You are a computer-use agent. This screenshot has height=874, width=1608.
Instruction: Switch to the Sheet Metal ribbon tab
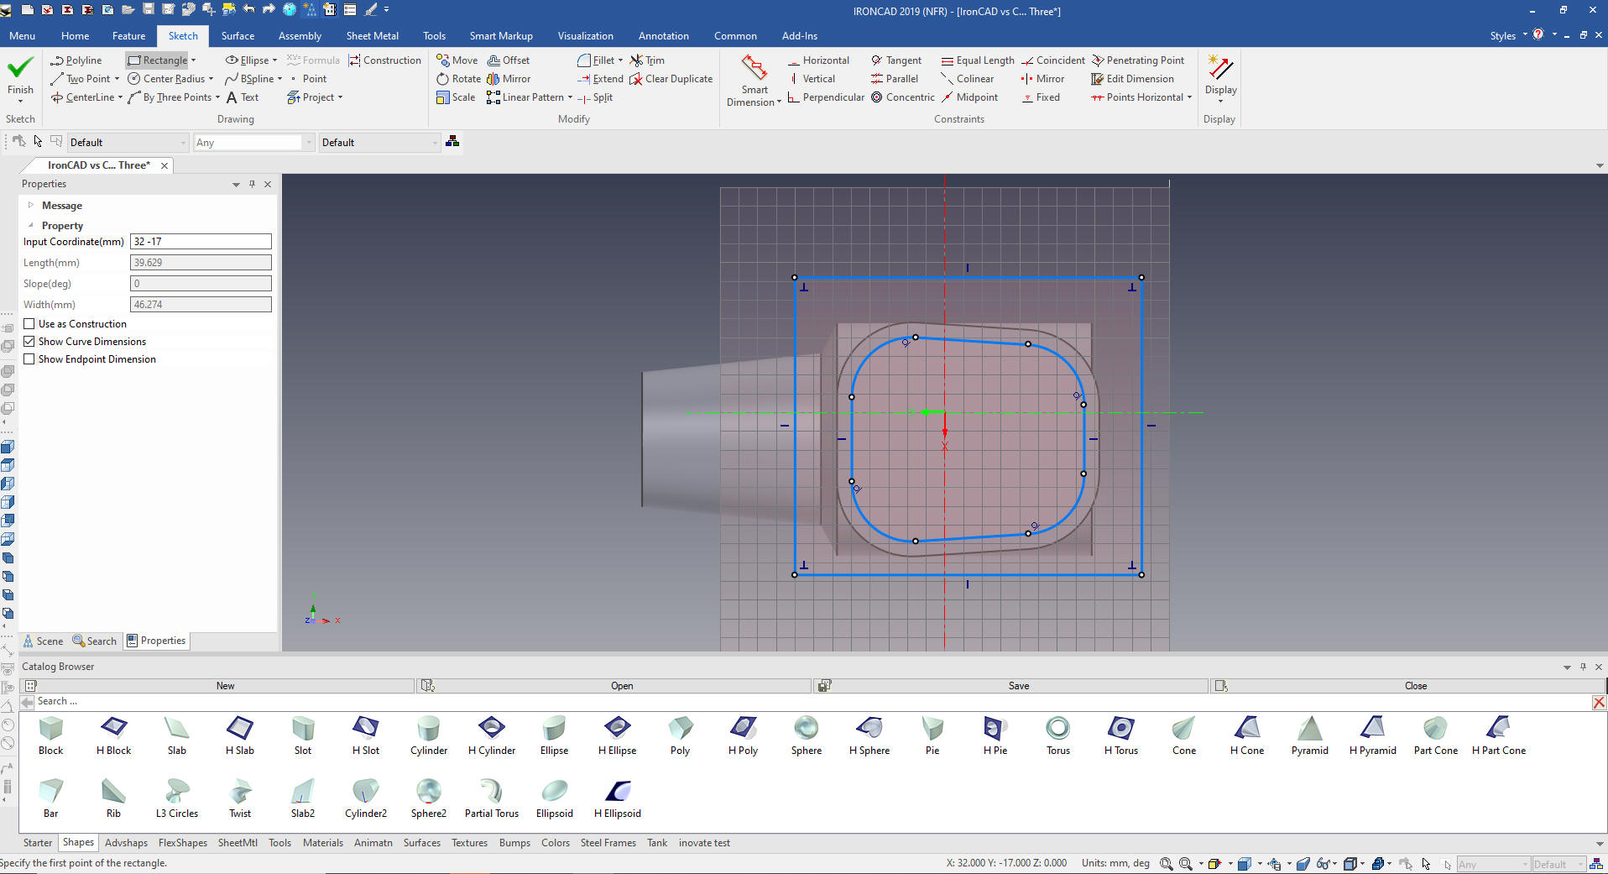click(x=372, y=36)
